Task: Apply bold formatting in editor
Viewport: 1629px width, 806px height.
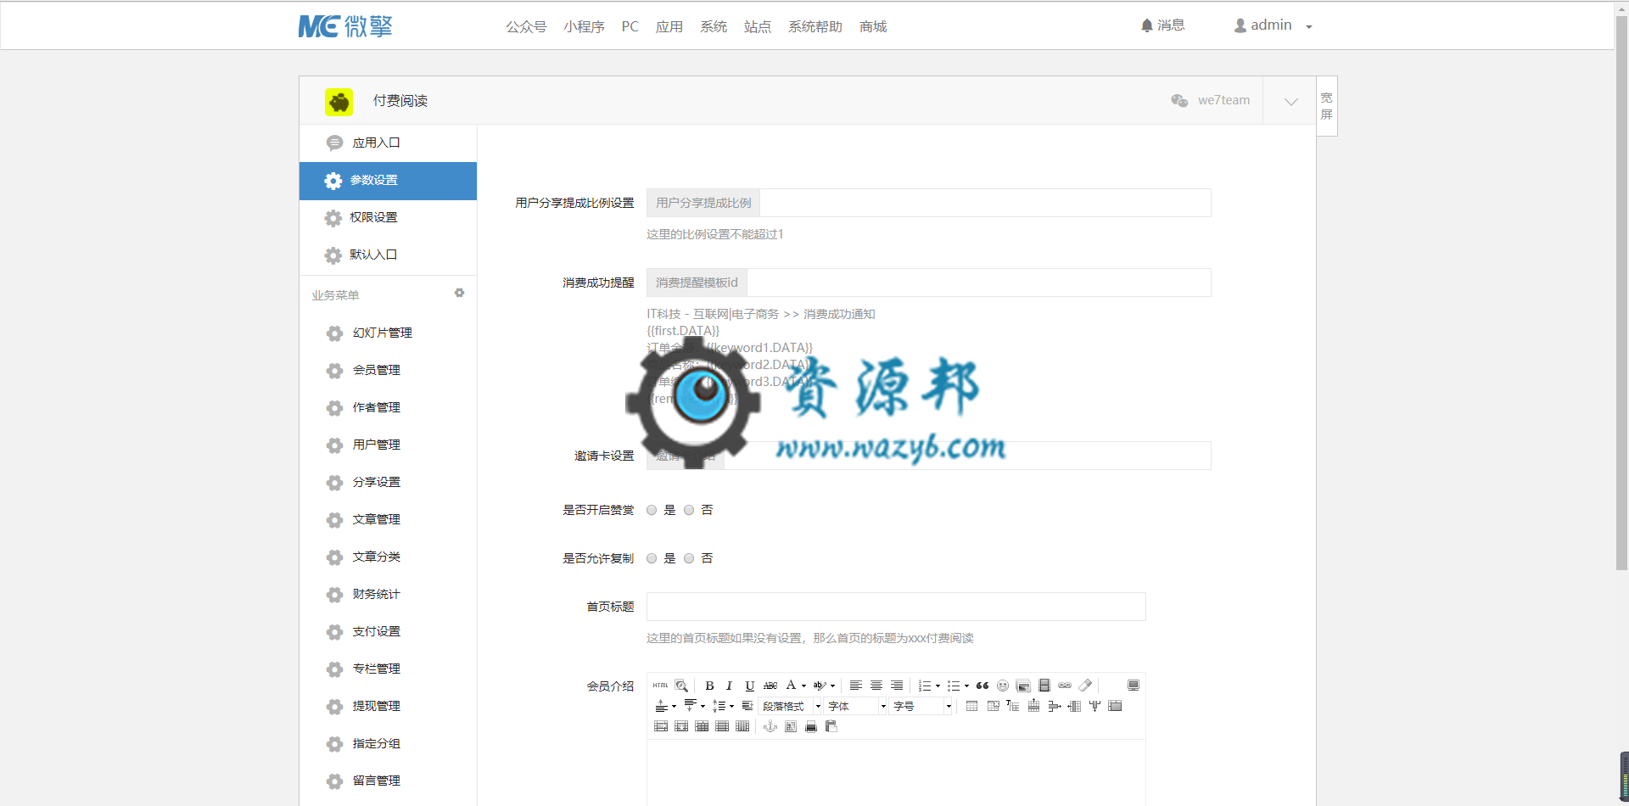Action: [709, 686]
